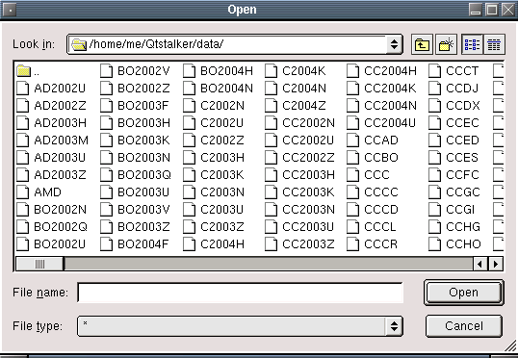Select file name C2003H

point(222,158)
